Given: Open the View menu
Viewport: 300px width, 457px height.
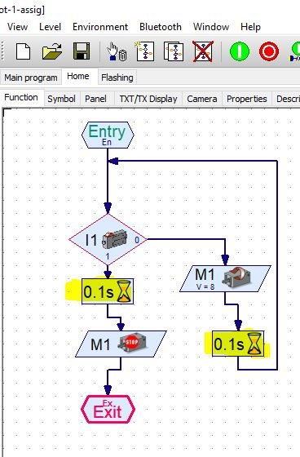Looking at the screenshot, I should click(x=17, y=27).
